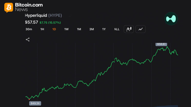Select the 1M timeframe
This screenshot has width=191, height=107.
click(79, 29)
